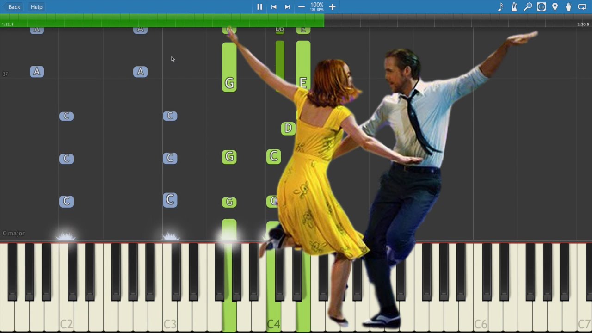Image resolution: width=592 pixels, height=333 pixels.
Task: Click the green D falling note
Action: 288,129
